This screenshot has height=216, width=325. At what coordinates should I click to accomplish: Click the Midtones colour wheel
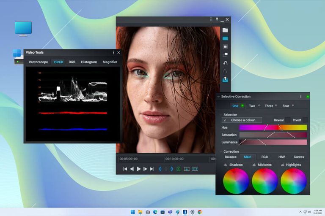264,181
